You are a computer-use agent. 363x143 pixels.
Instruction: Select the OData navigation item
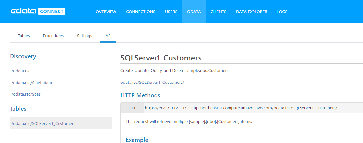194,12
